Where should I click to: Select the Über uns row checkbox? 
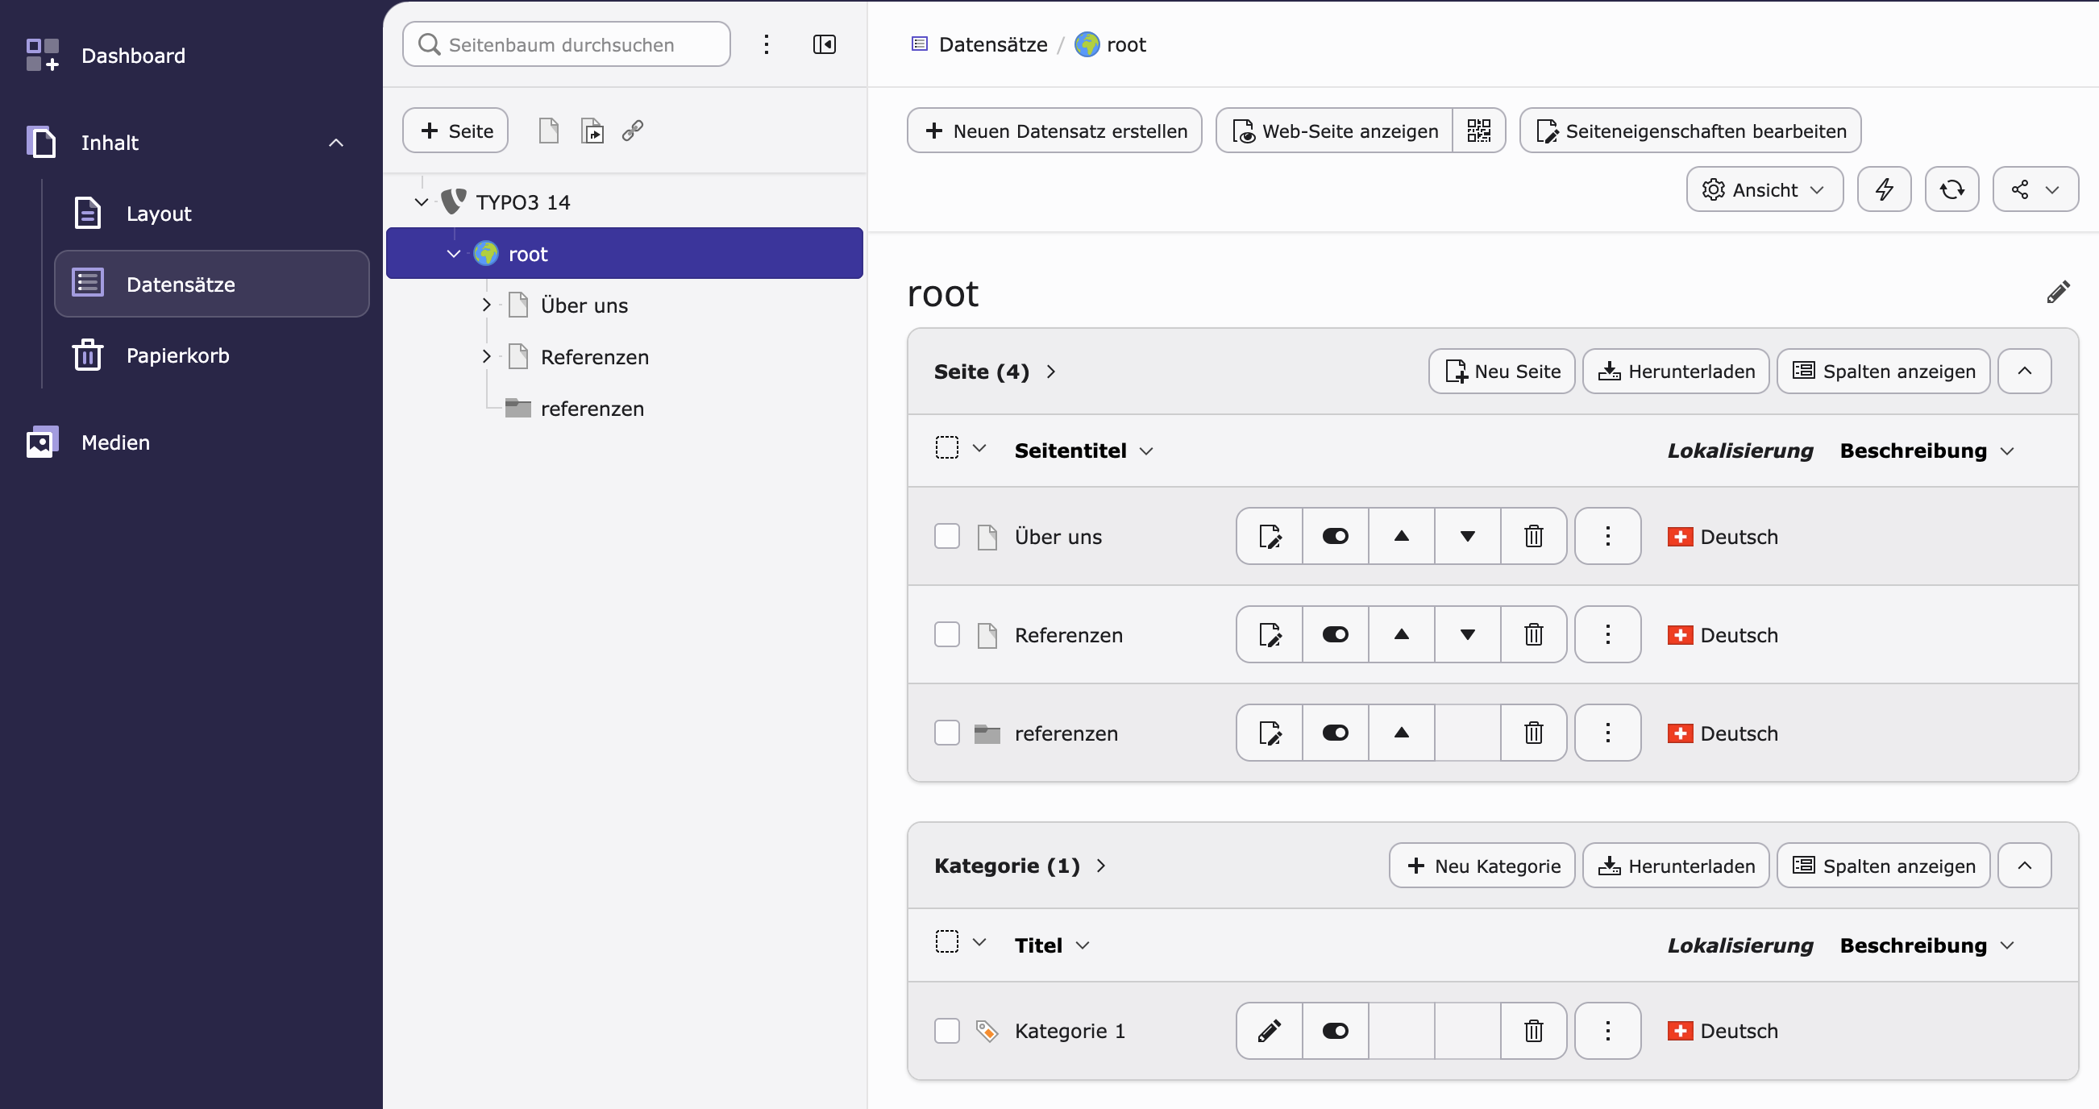[947, 536]
